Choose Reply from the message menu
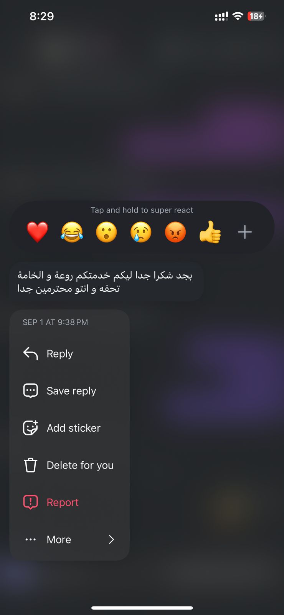Screen dimensions: 284x615 pos(69,354)
